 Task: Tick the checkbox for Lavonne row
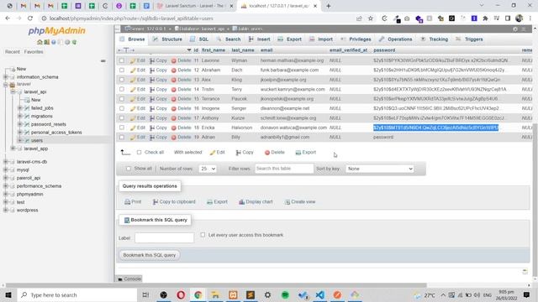122,60
